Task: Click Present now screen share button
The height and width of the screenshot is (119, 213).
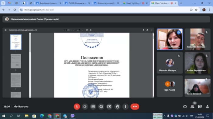Action: point(109,107)
